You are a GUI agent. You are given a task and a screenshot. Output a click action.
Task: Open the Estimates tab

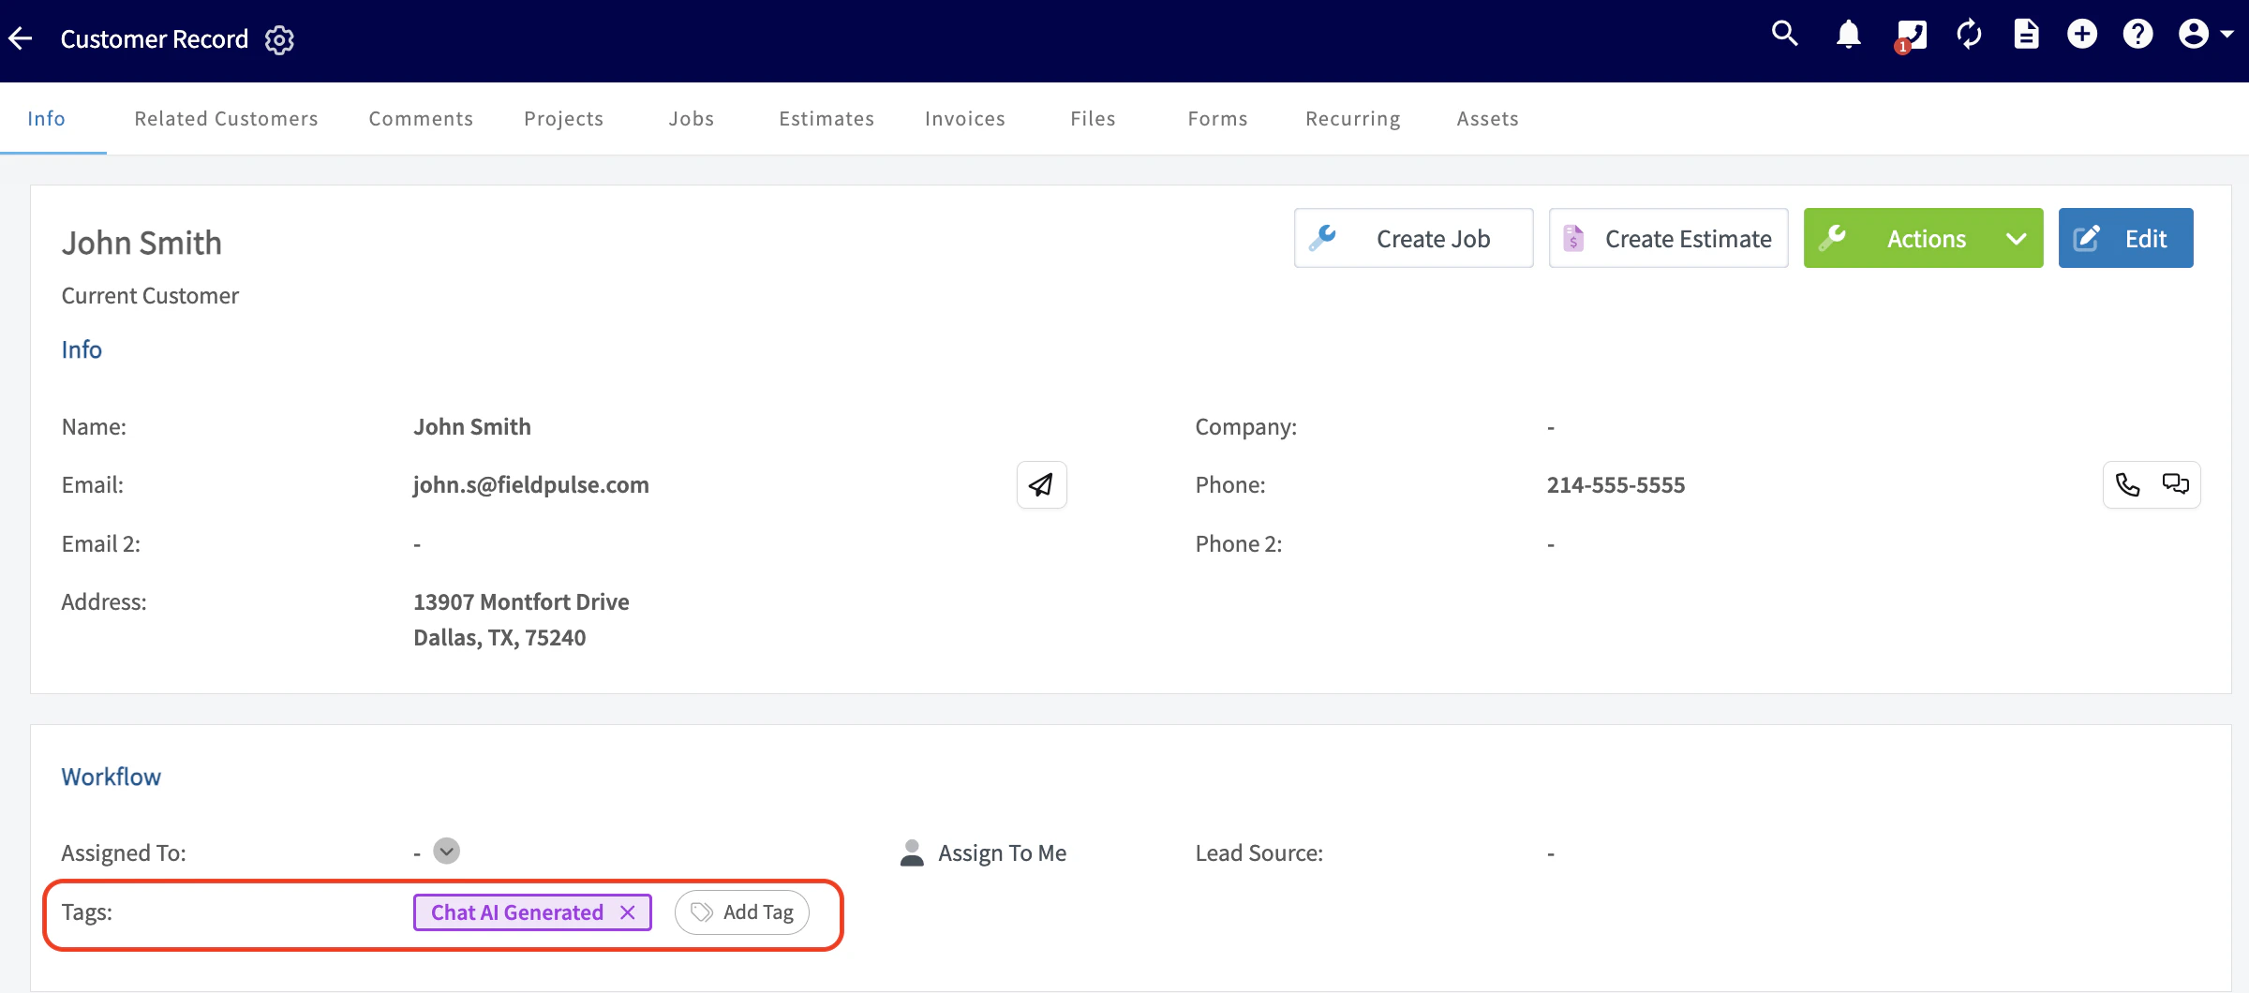(x=826, y=119)
